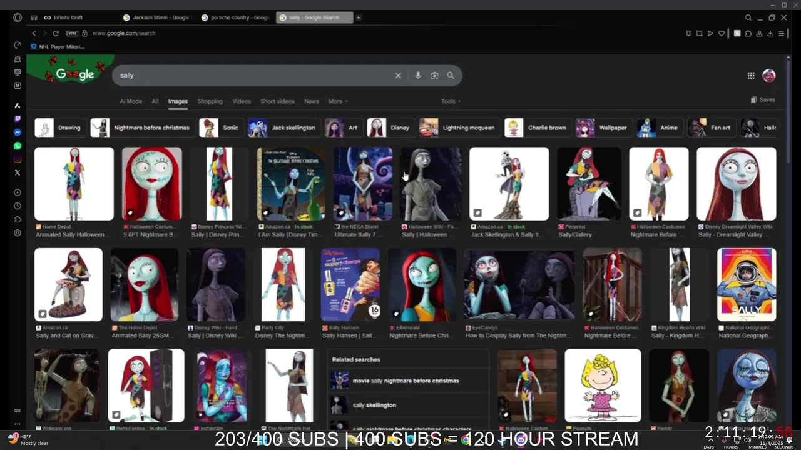
Task: Reload the current page
Action: click(x=56, y=33)
